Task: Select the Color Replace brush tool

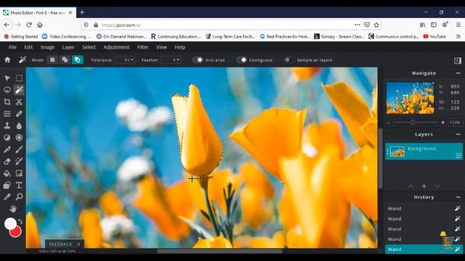Action: [x=19, y=161]
